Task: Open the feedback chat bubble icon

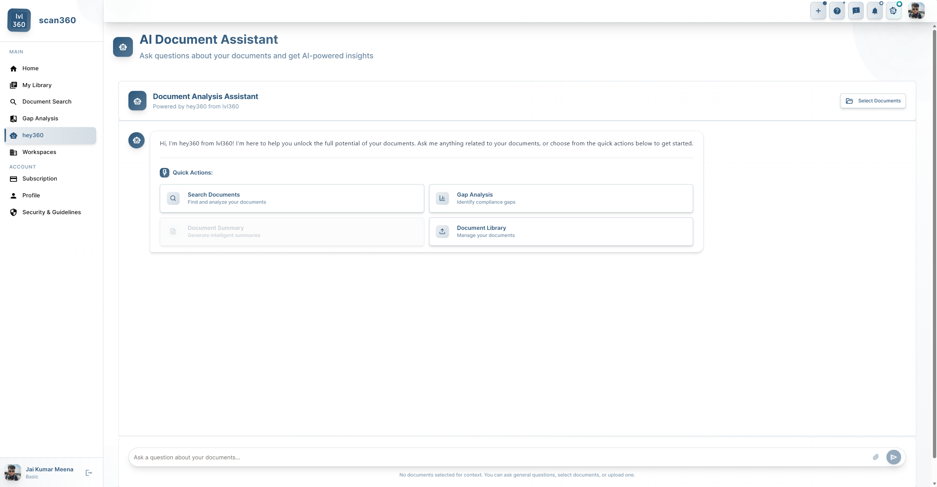Action: click(x=856, y=10)
